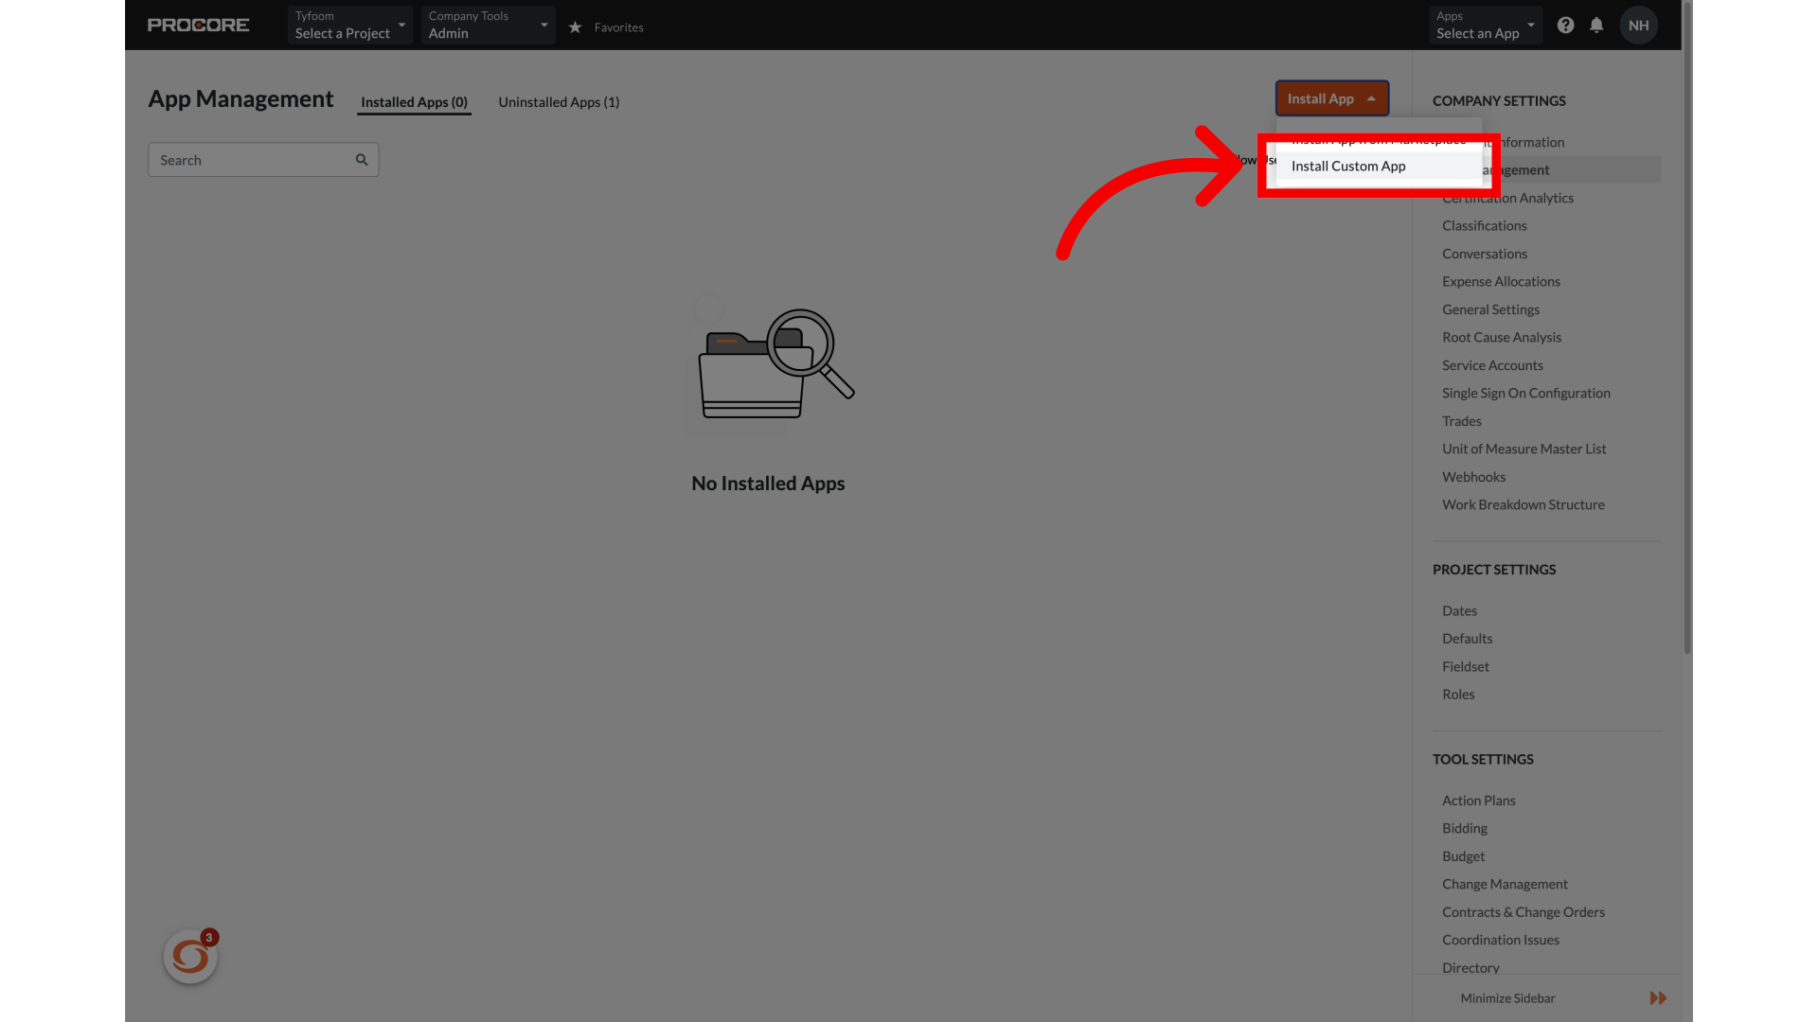Image resolution: width=1818 pixels, height=1022 pixels.
Task: Open Work Breakdown Structure settings
Action: click(x=1523, y=505)
